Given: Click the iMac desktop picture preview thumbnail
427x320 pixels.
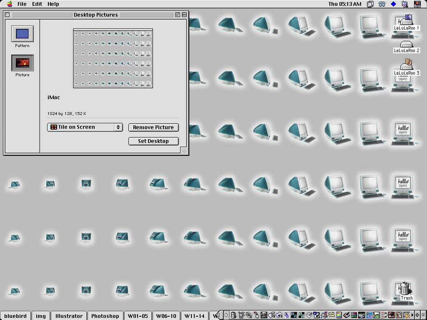Looking at the screenshot, I should click(113, 58).
